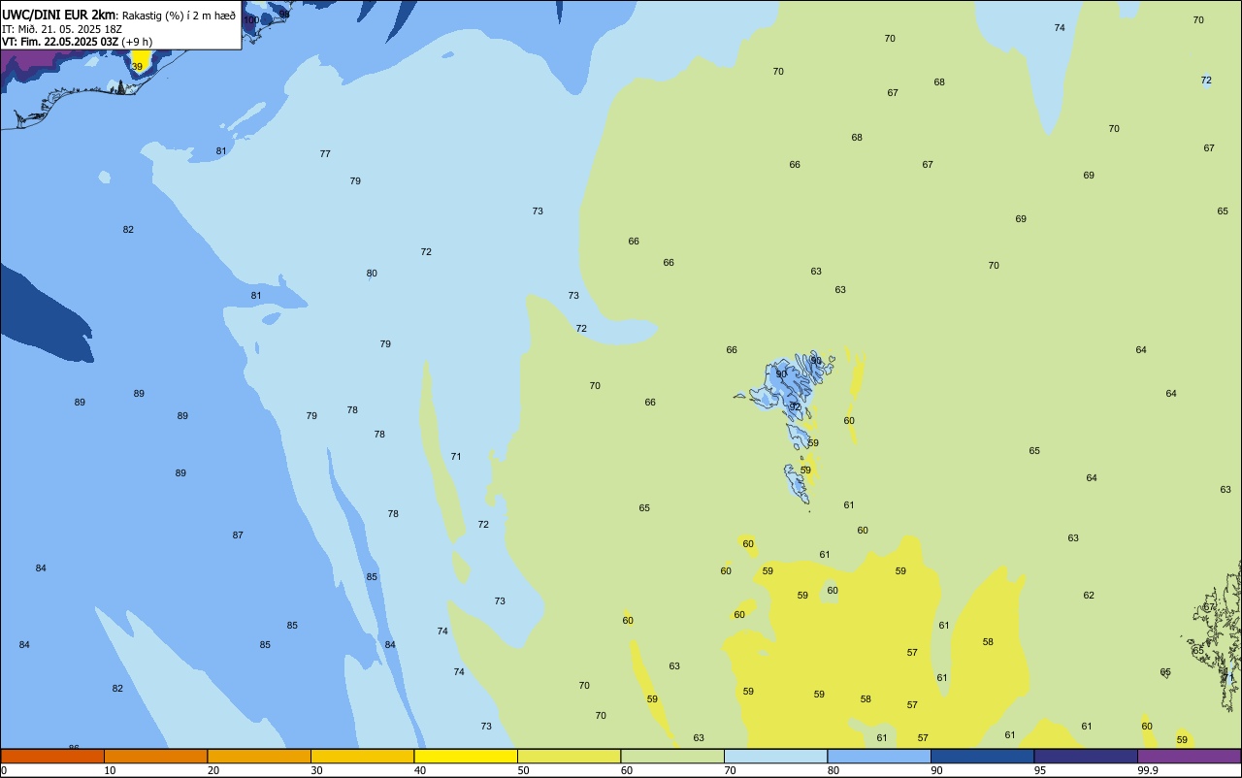
Task: Pick the 20–30 legend color segment
Action: click(x=259, y=756)
